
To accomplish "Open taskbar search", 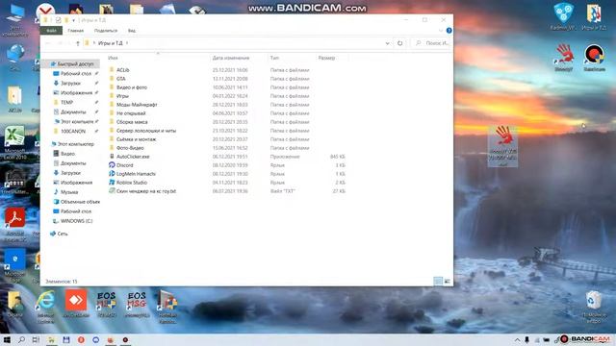I will [x=21, y=339].
